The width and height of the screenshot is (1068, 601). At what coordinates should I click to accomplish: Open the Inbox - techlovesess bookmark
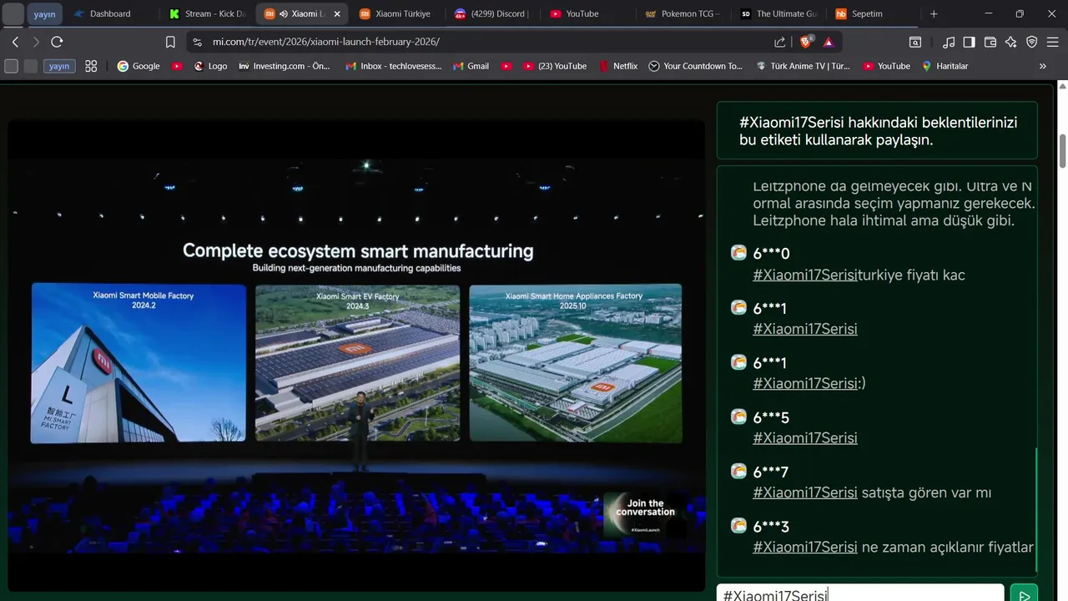pyautogui.click(x=394, y=66)
